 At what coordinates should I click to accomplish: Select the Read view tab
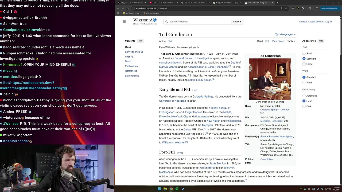click(x=260, y=41)
